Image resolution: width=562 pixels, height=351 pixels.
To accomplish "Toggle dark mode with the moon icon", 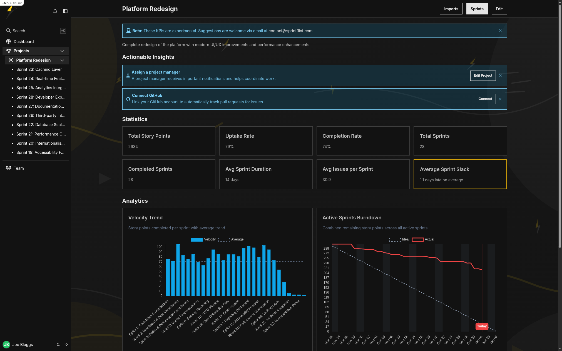I will coord(58,345).
